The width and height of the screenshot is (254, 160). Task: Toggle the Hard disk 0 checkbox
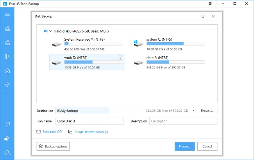45,31
